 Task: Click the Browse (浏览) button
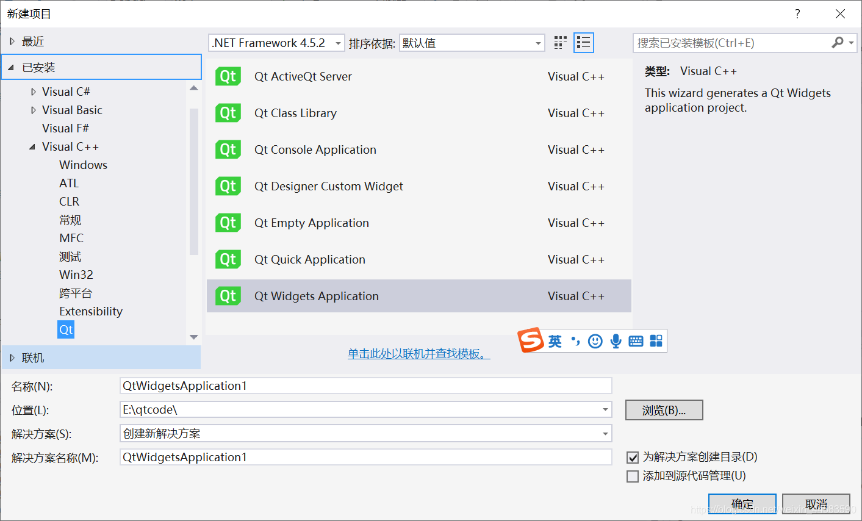coord(664,410)
